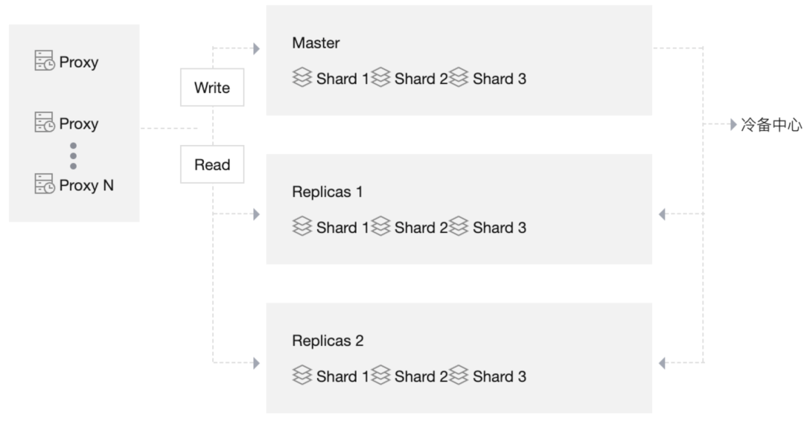The height and width of the screenshot is (421, 804).
Task: Click the second Proxy server icon
Action: click(x=45, y=123)
